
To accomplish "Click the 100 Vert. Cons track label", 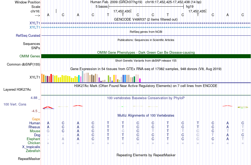I will pyautogui.click(x=15, y=104).
